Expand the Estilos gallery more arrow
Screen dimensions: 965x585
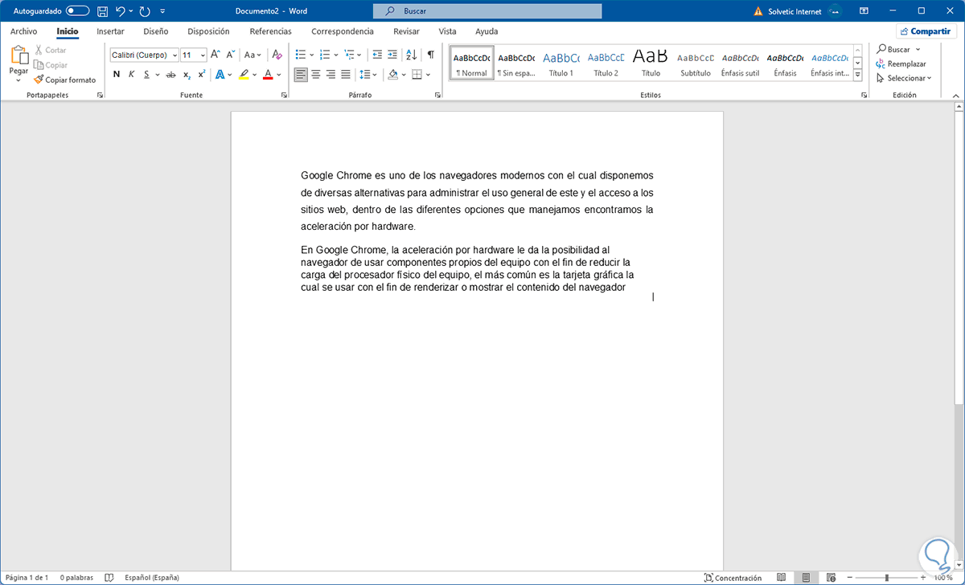pyautogui.click(x=857, y=75)
